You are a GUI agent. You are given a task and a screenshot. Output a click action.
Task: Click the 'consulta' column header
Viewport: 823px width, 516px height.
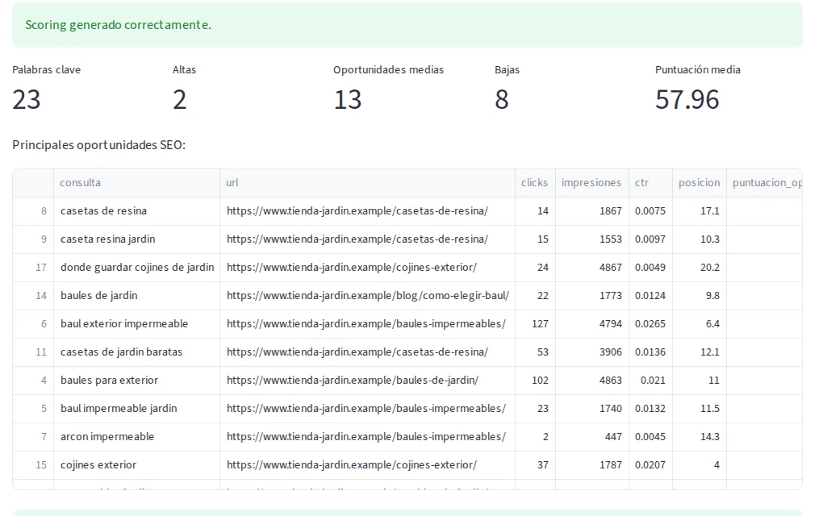[136, 182]
